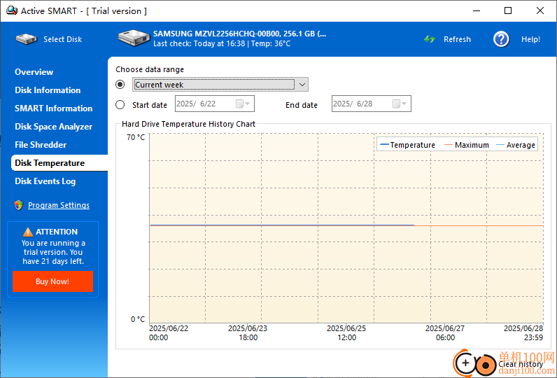Screen dimensions: 557x378
Task: Click the 2025/06/25 12:00 axis label
Action: 346,333
